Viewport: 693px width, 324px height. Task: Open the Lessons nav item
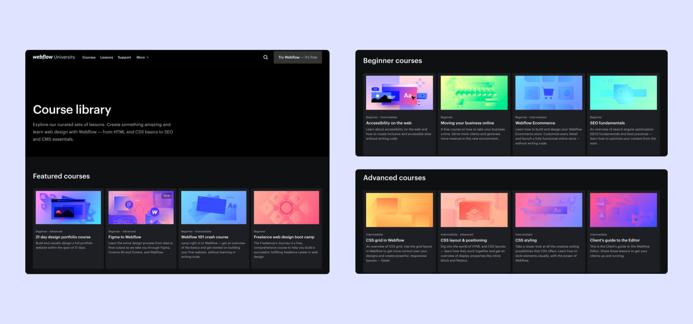[x=106, y=57]
